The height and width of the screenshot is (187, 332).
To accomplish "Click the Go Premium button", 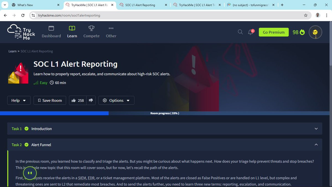I will click(274, 32).
